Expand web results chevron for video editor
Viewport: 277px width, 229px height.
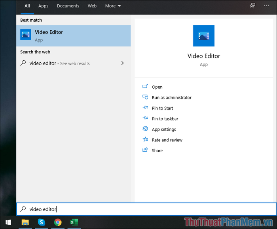click(123, 63)
